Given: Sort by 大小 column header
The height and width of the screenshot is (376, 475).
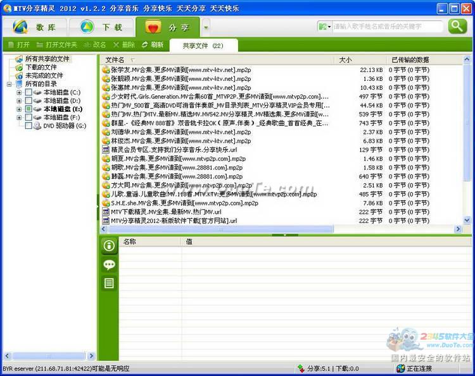Looking at the screenshot, I should tap(360, 60).
